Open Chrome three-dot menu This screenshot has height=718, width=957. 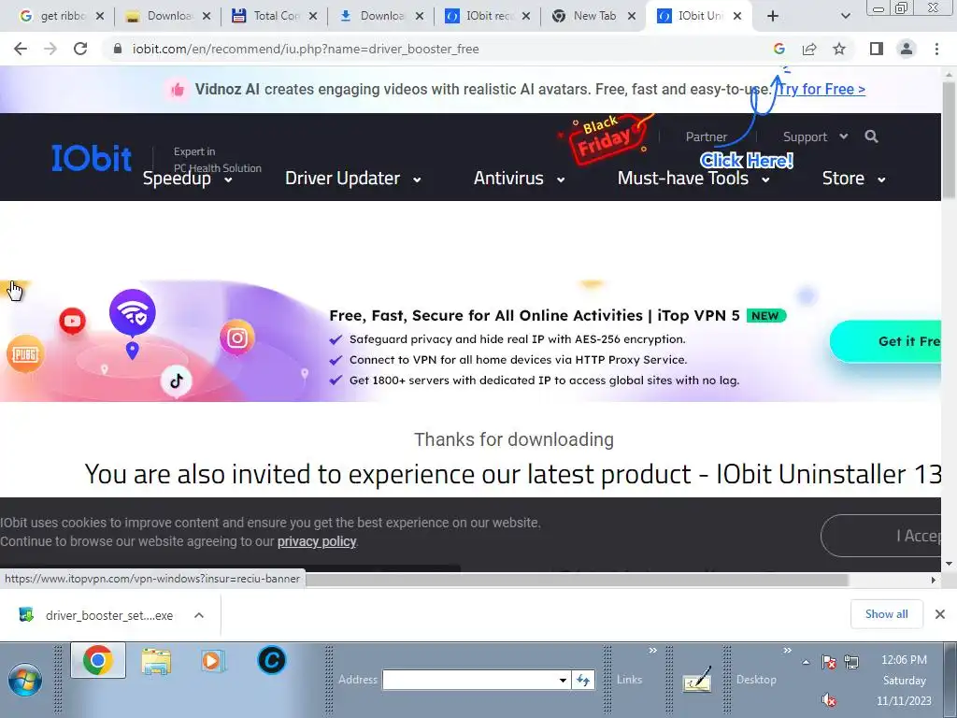point(936,49)
